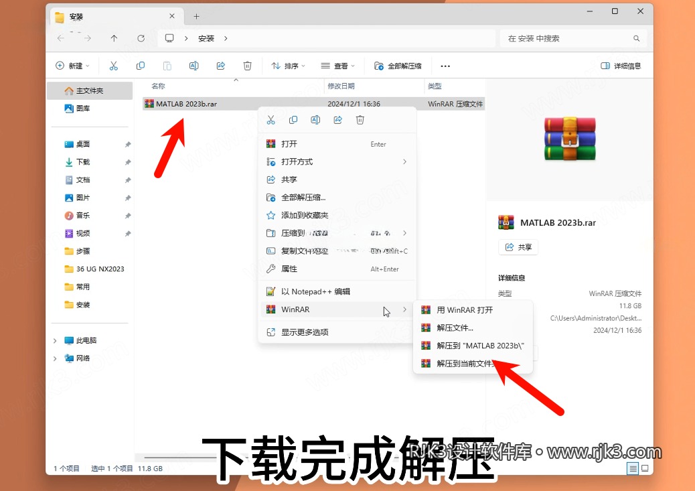Image resolution: width=695 pixels, height=491 pixels.
Task: Select 解压文件... in submenu
Action: (473, 328)
